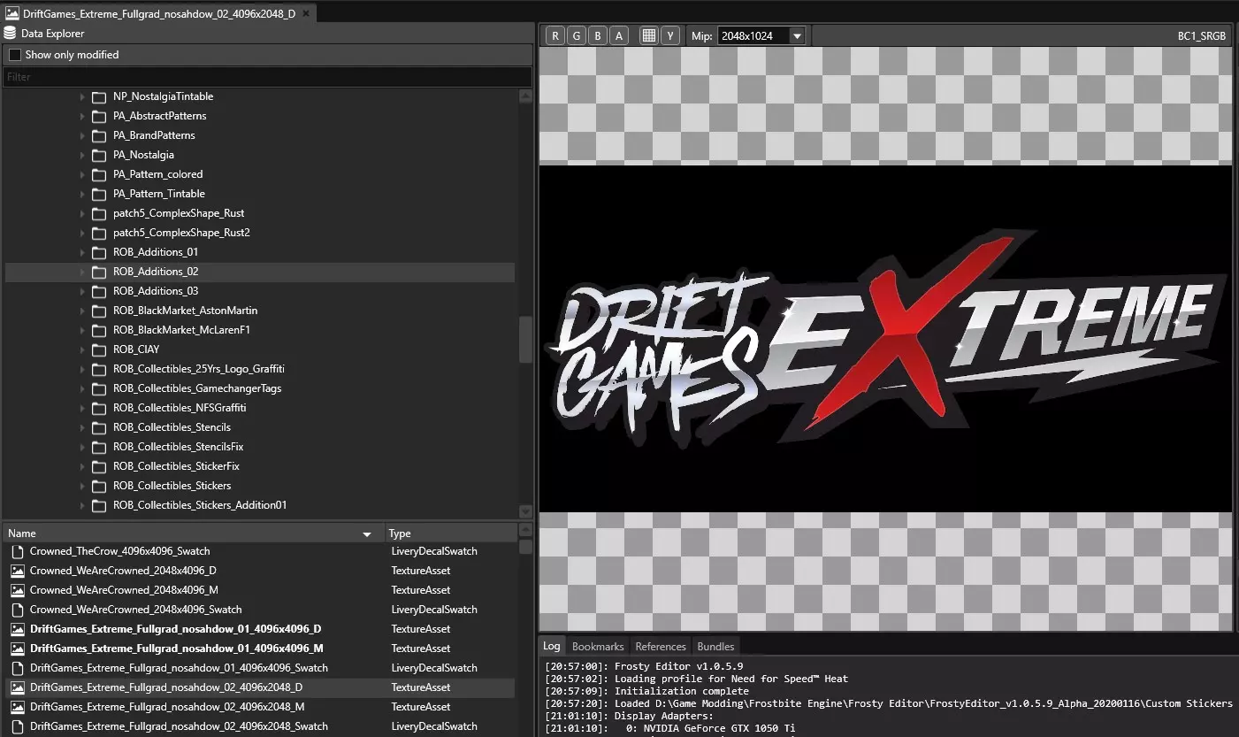Close the DriftGames_Extreme_Fullgrad document tab
1239x737 pixels.
point(307,13)
